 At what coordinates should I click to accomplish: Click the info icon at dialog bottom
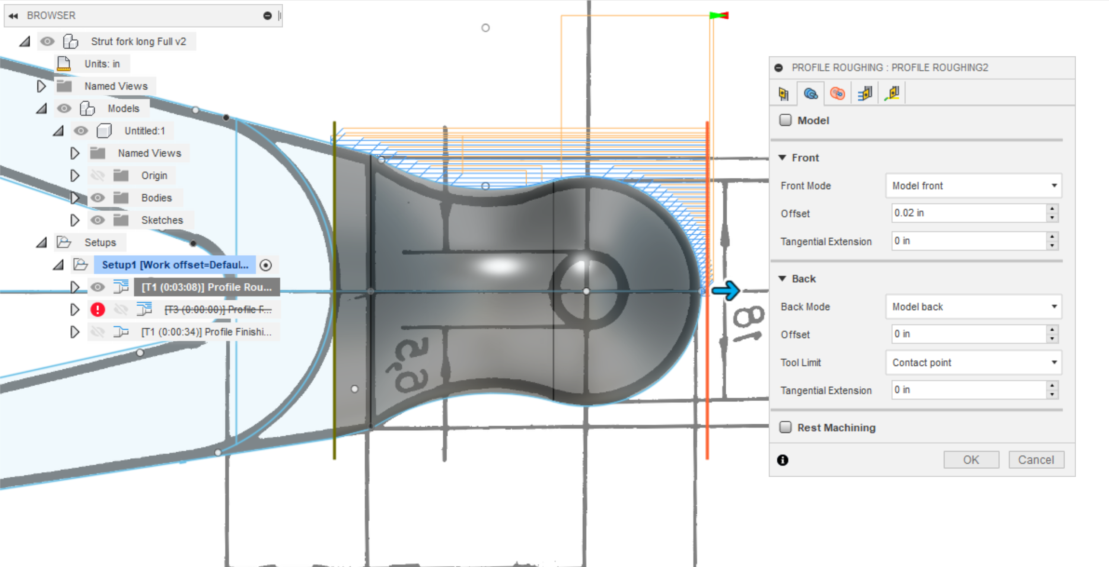point(783,460)
